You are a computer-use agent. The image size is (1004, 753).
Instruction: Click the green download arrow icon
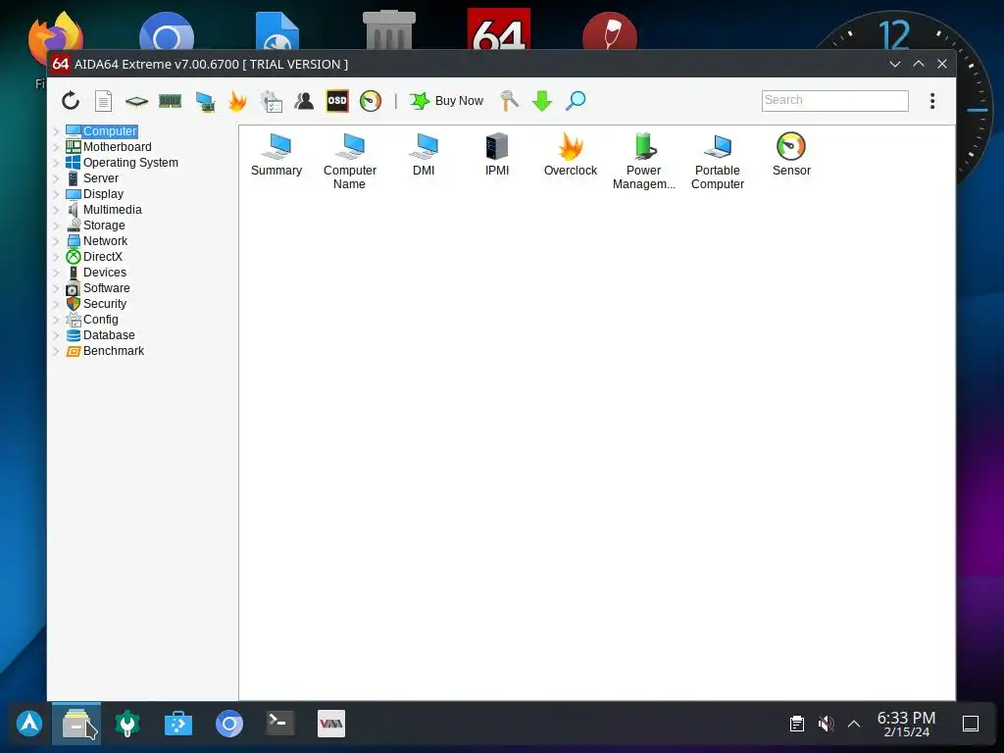click(542, 101)
